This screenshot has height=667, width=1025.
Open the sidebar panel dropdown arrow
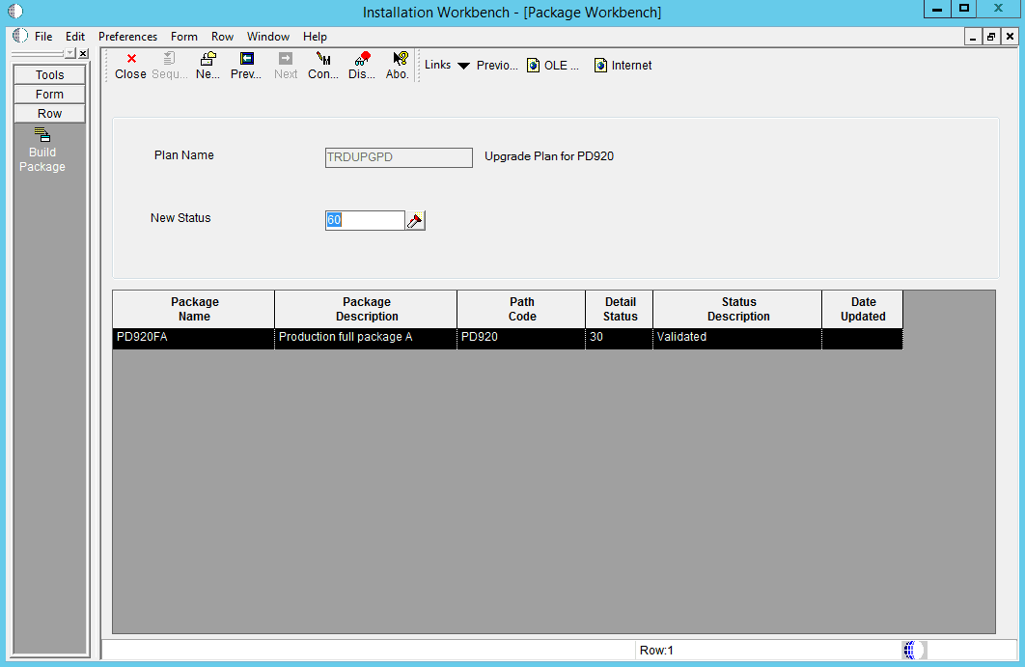pyautogui.click(x=69, y=53)
